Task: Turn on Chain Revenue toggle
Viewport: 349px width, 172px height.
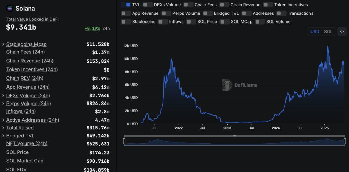Action: pos(224,5)
